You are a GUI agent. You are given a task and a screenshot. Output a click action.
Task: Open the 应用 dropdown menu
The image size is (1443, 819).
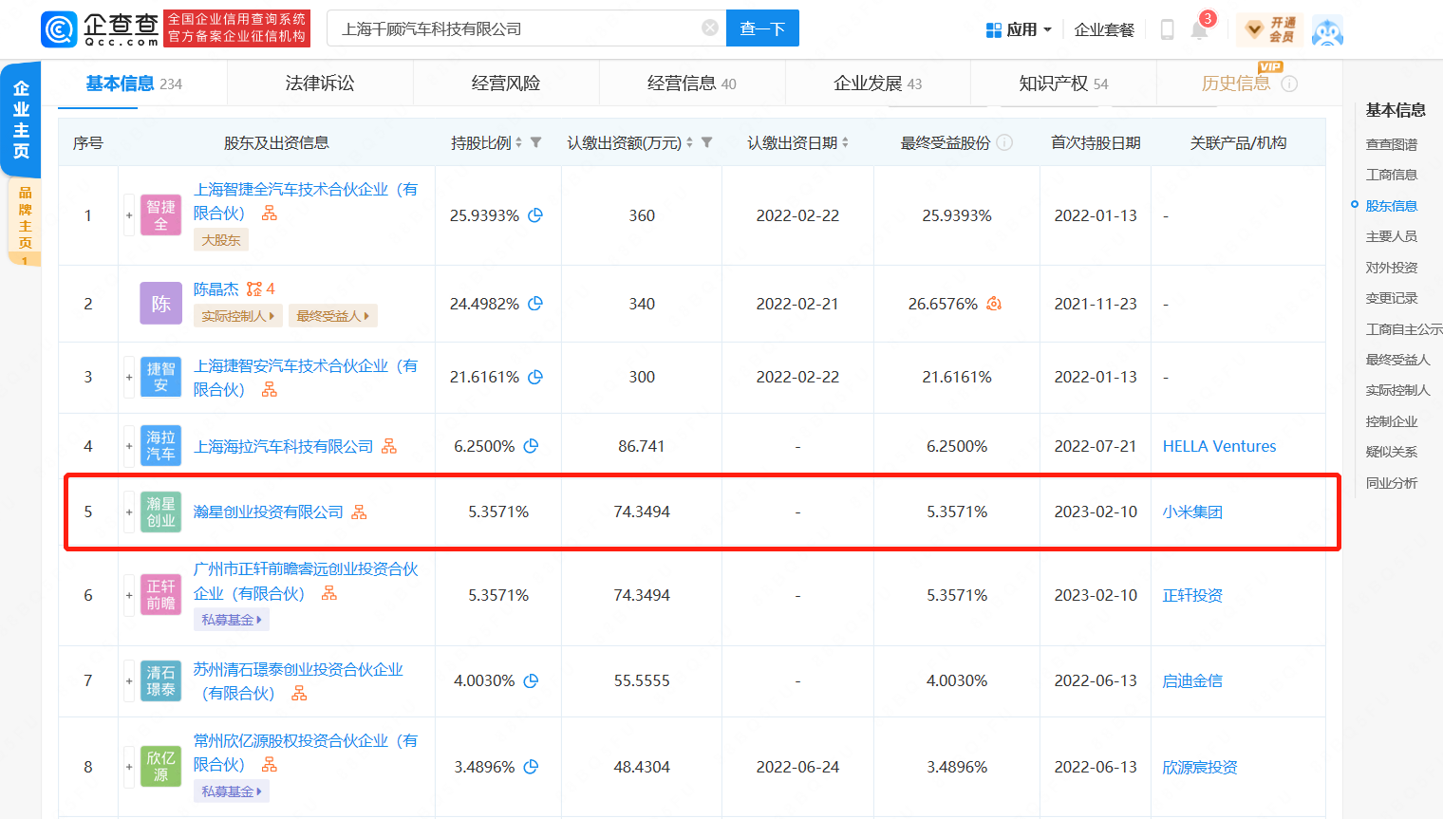coord(1019,29)
